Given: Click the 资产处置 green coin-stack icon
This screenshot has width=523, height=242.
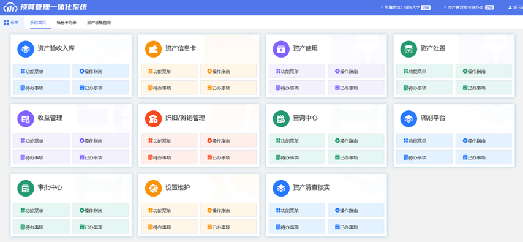Looking at the screenshot, I should [408, 49].
